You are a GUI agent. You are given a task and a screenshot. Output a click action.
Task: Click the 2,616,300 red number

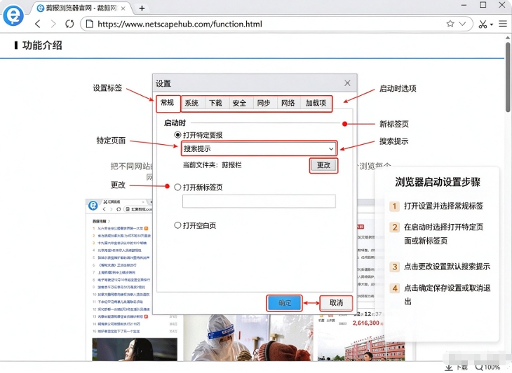point(365,323)
